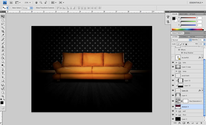The height and width of the screenshot is (125, 206).
Task: Toggle visibility of the Drop Shadow effect
Action: [x=182, y=53]
